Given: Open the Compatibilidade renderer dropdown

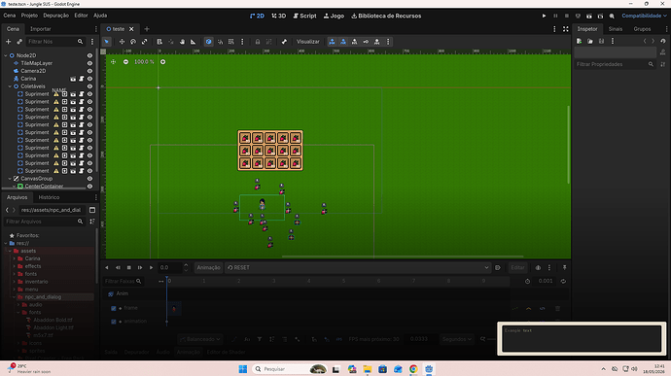Looking at the screenshot, I should click(644, 16).
